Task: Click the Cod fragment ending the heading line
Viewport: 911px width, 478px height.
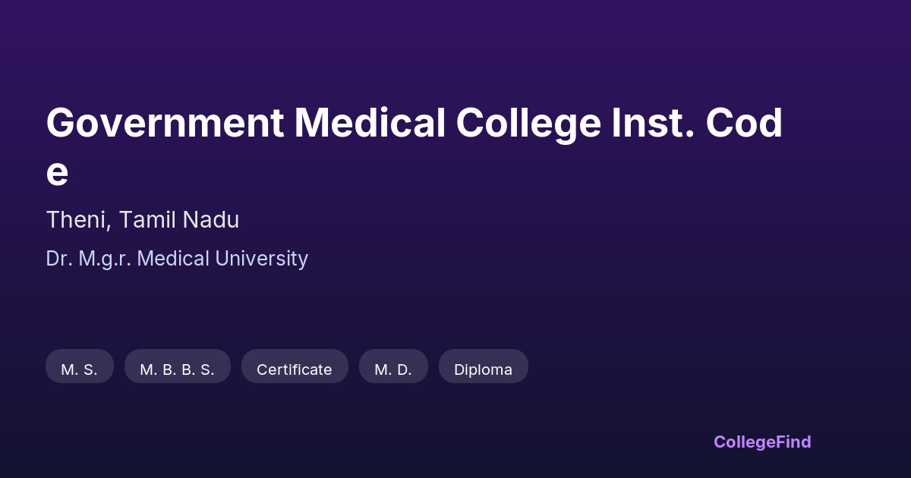Action: 744,124
